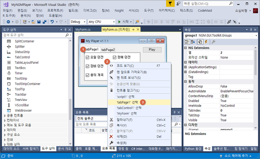Expand the 컨테이너 toolbox group

pyautogui.click(x=5, y=120)
